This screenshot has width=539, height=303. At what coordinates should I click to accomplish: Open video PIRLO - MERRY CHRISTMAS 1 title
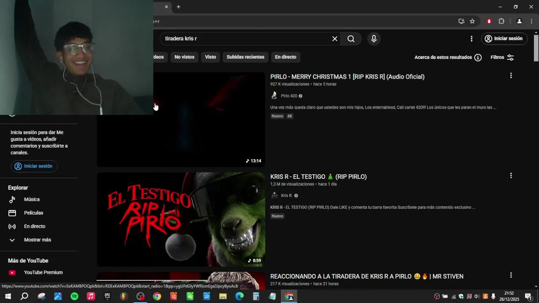click(x=347, y=77)
